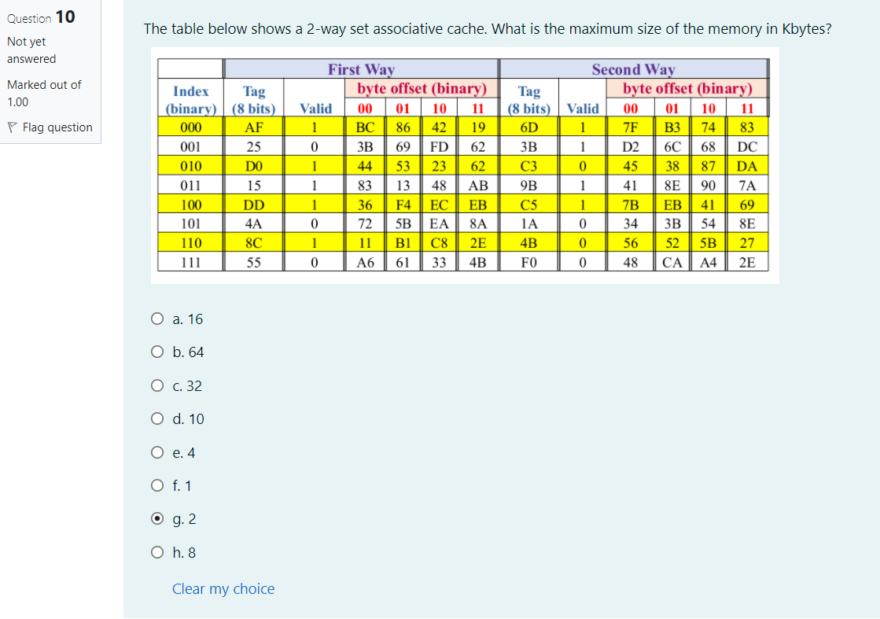Click first way tag AF
This screenshot has width=880, height=619.
click(x=254, y=127)
